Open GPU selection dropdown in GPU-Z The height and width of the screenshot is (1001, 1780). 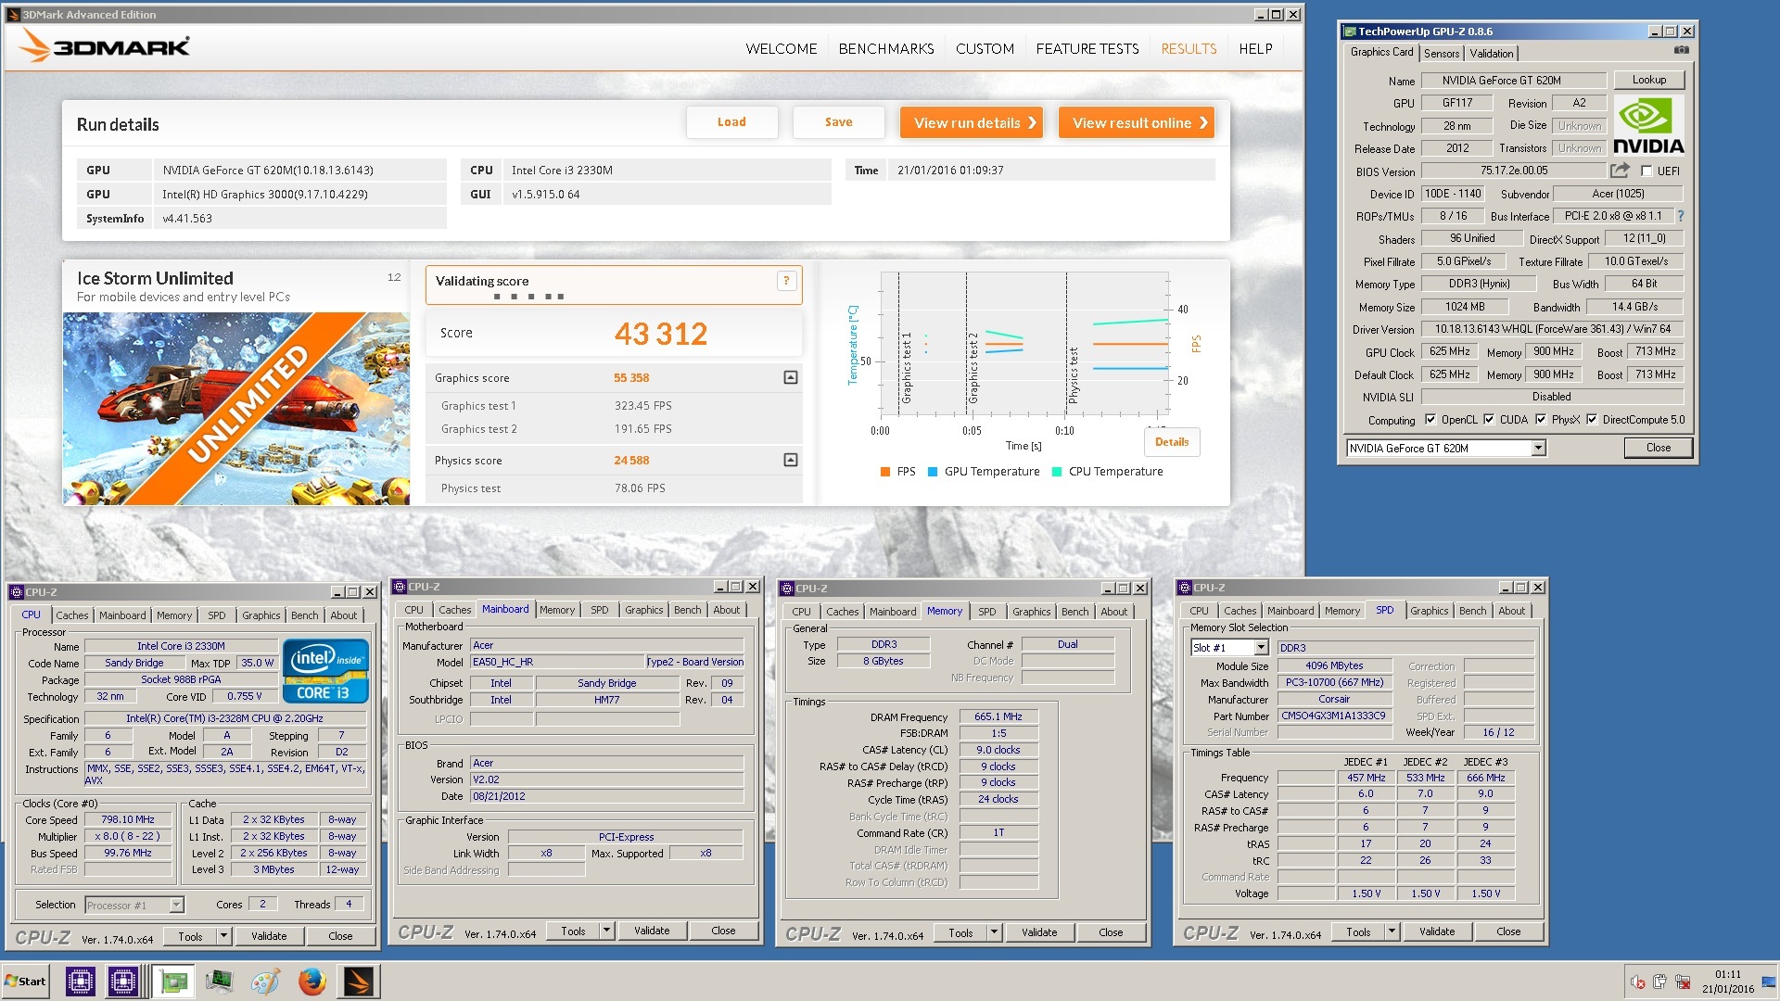1538,449
